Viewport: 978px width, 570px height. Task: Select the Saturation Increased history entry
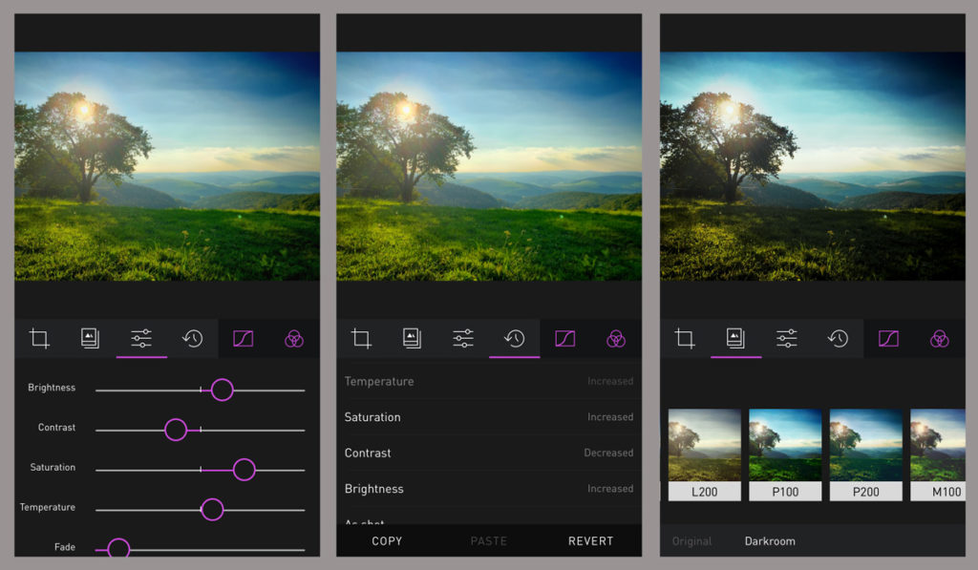pos(488,417)
